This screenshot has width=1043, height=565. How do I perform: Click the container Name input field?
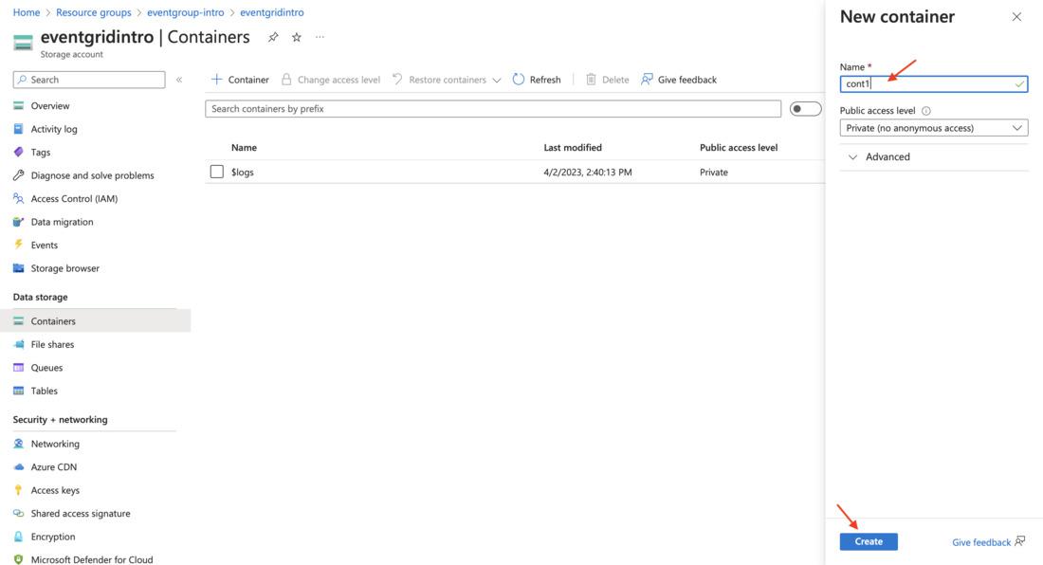click(x=933, y=83)
